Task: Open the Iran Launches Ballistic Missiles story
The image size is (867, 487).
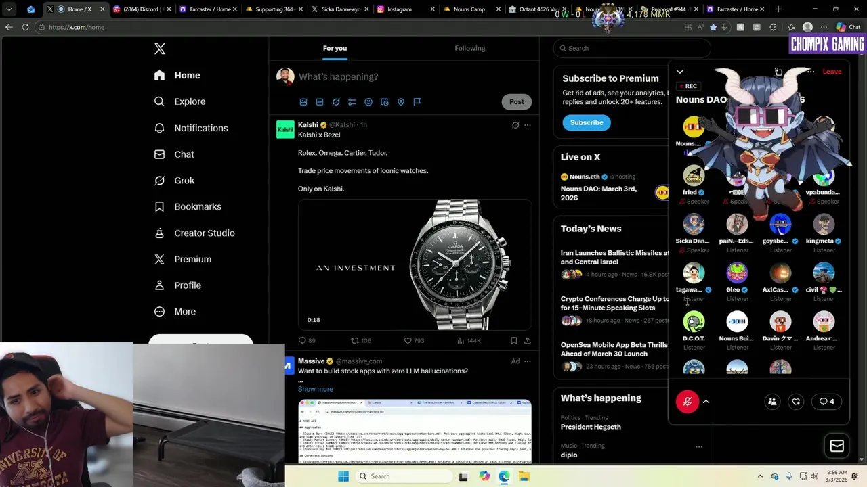Action: click(614, 257)
